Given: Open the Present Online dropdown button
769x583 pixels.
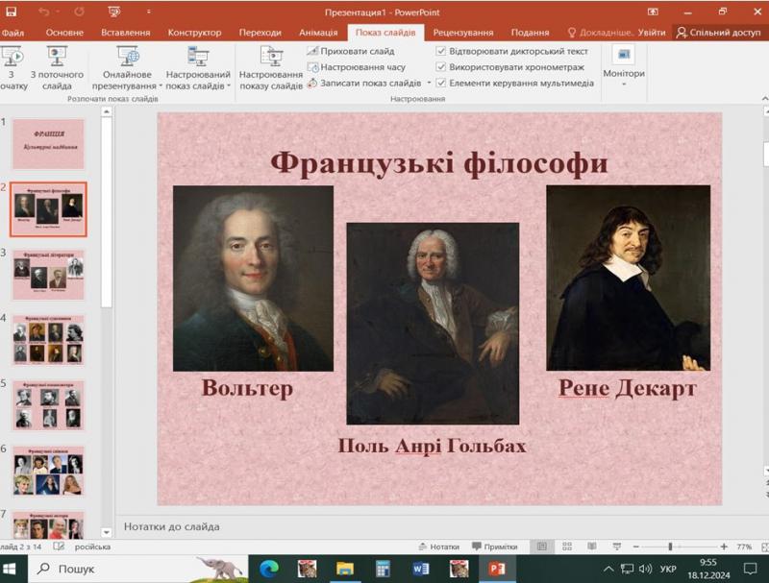Looking at the screenshot, I should [x=127, y=67].
